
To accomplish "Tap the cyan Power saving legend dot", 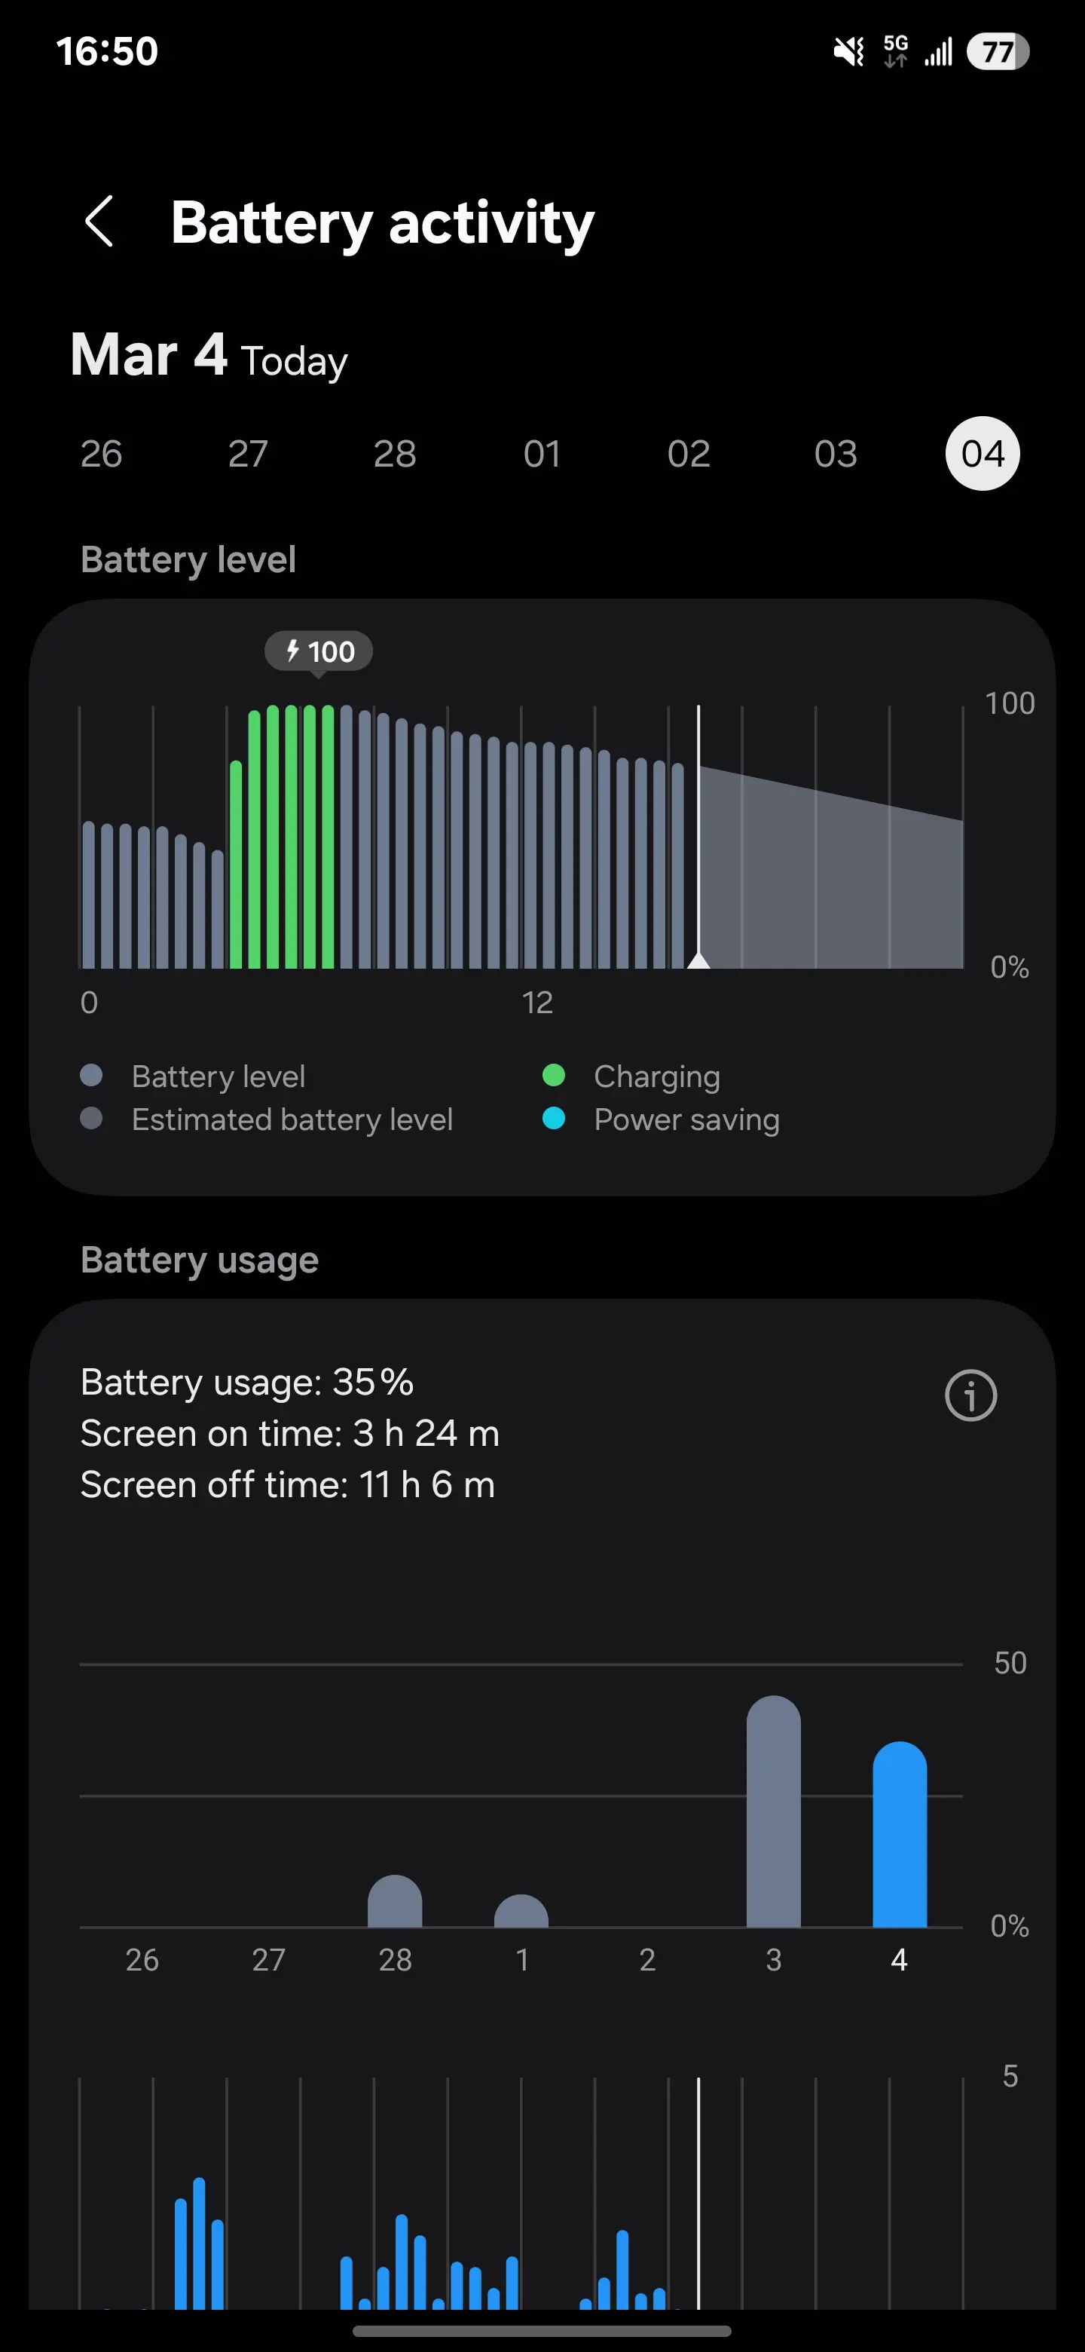I will pyautogui.click(x=554, y=1119).
